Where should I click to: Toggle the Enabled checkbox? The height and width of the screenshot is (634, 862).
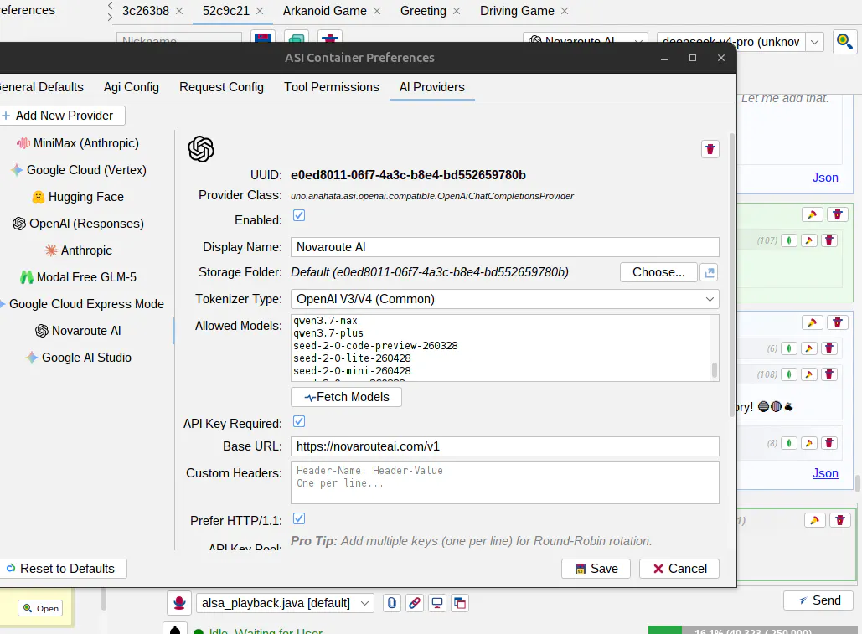(299, 215)
